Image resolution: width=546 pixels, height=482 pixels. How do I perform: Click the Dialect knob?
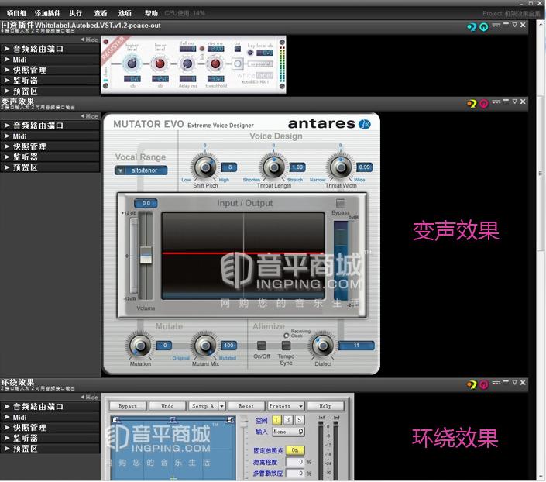322,346
